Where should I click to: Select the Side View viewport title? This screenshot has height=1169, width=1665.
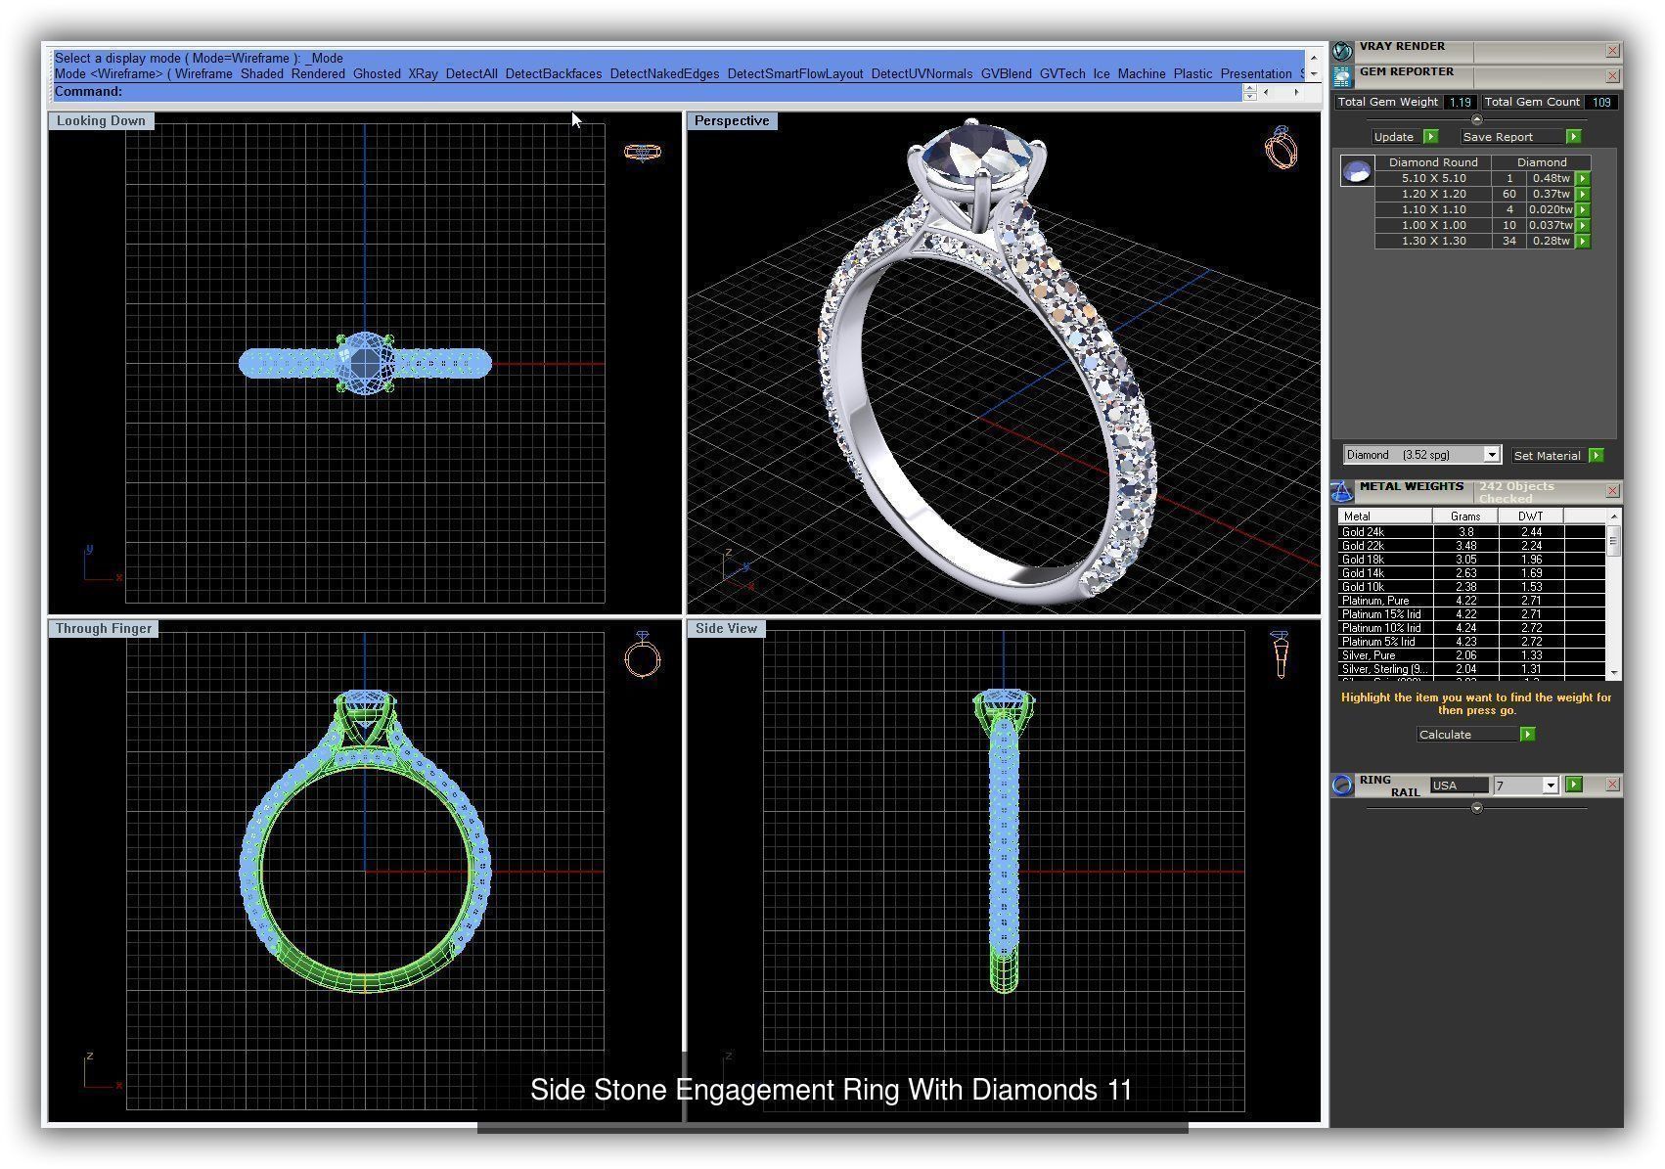click(x=726, y=629)
